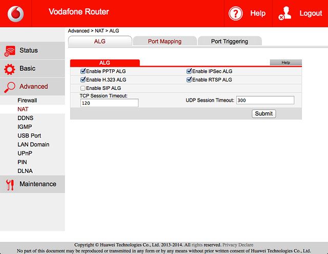Open the Status menu section

(32, 50)
